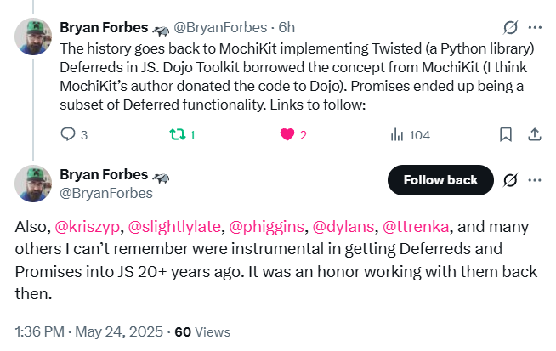
Task: Click Grok icon on the first tweet
Action: 511,27
